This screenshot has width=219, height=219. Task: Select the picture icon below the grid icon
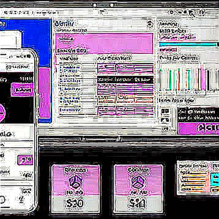[165, 120]
